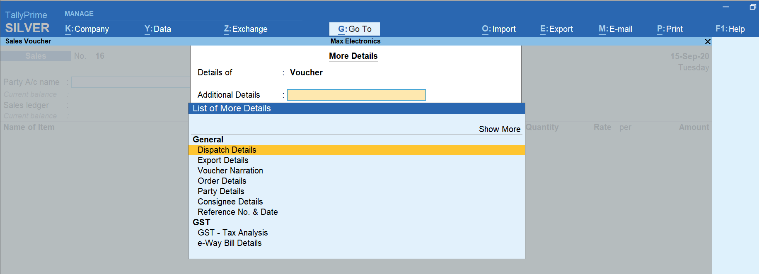Restore the TallyPrime window

pyautogui.click(x=753, y=7)
